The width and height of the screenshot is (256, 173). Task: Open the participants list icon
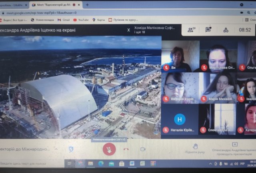pyautogui.click(x=191, y=30)
